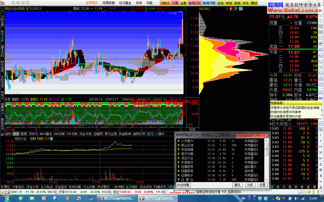Click the chip distribution settings icon

pyautogui.click(x=241, y=9)
